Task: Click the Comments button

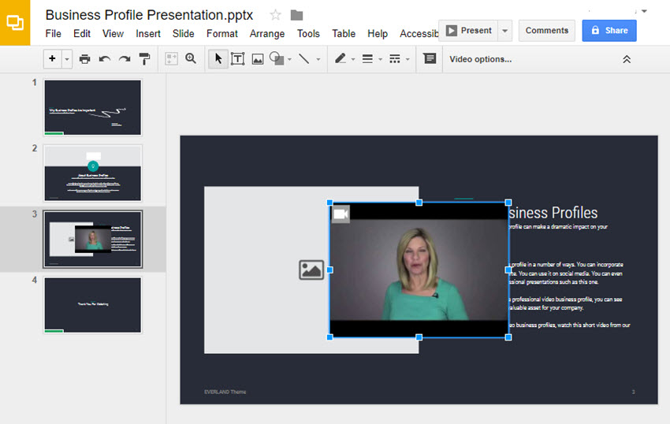Action: (x=546, y=31)
